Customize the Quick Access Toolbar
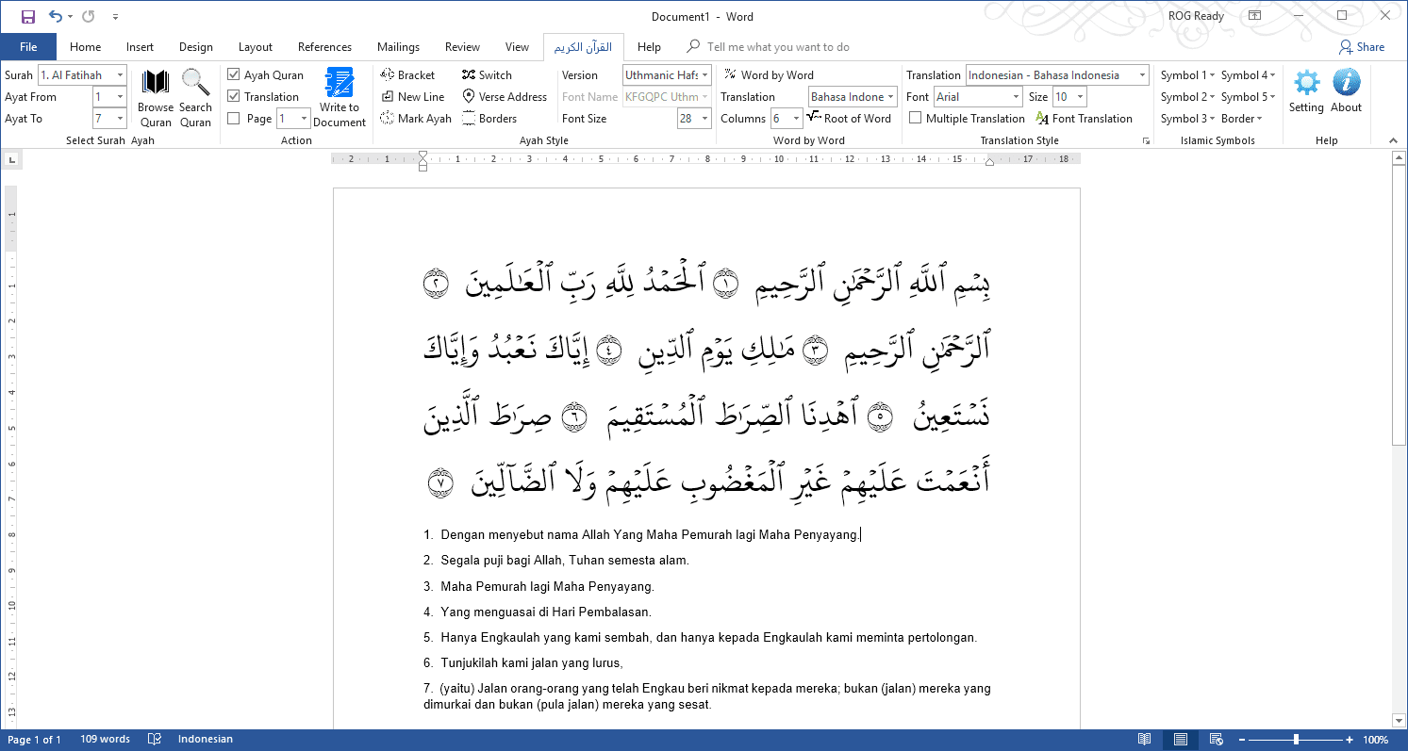 click(x=115, y=16)
